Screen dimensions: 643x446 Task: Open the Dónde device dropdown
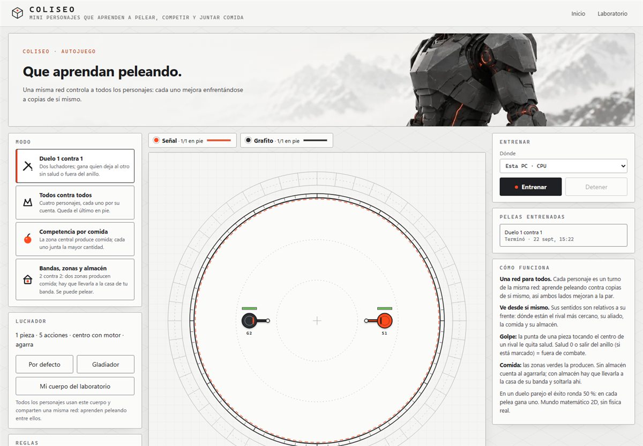(x=563, y=166)
